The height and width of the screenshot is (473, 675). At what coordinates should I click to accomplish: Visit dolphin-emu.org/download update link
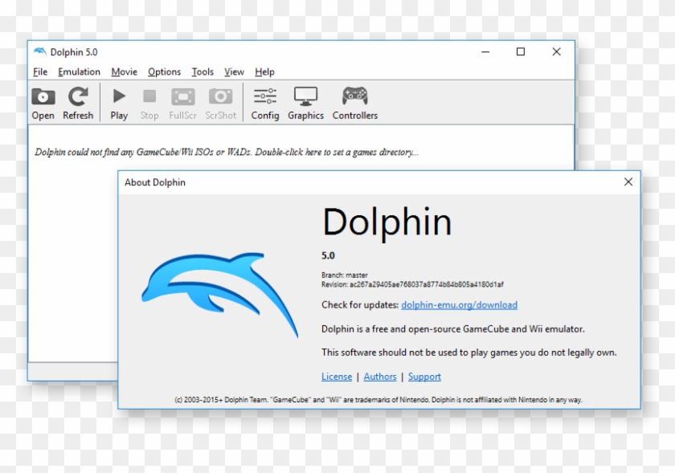coord(459,304)
